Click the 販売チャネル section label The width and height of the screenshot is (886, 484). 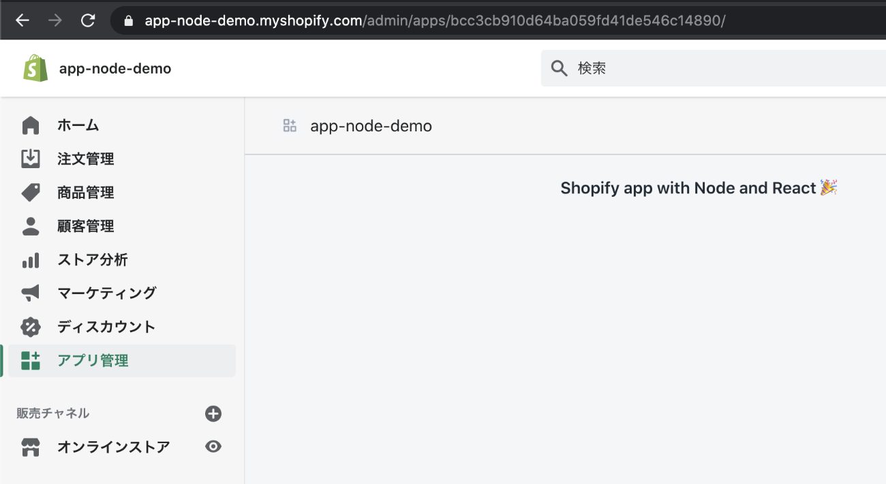pyautogui.click(x=53, y=413)
